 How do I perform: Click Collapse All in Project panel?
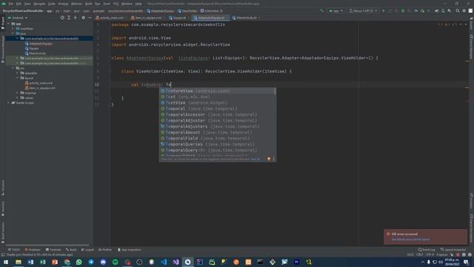pos(76,18)
